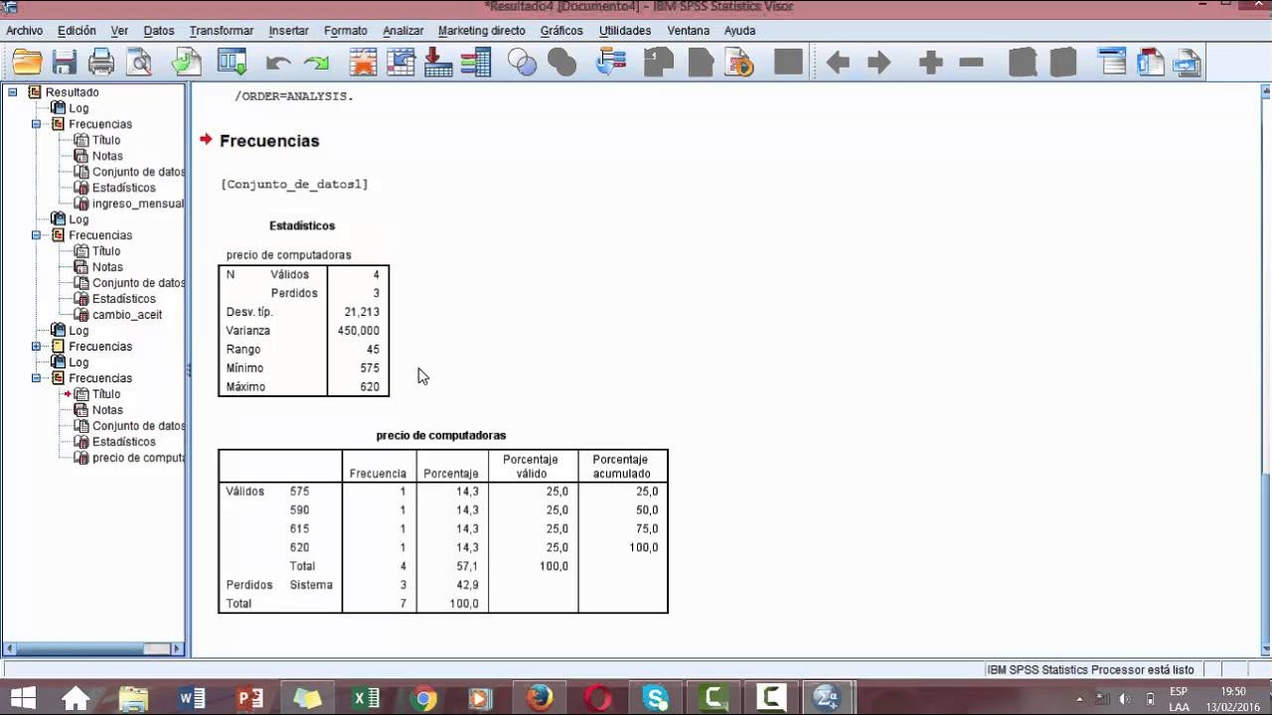Open Print Preview magnifier icon
The width and height of the screenshot is (1272, 715).
tap(140, 63)
